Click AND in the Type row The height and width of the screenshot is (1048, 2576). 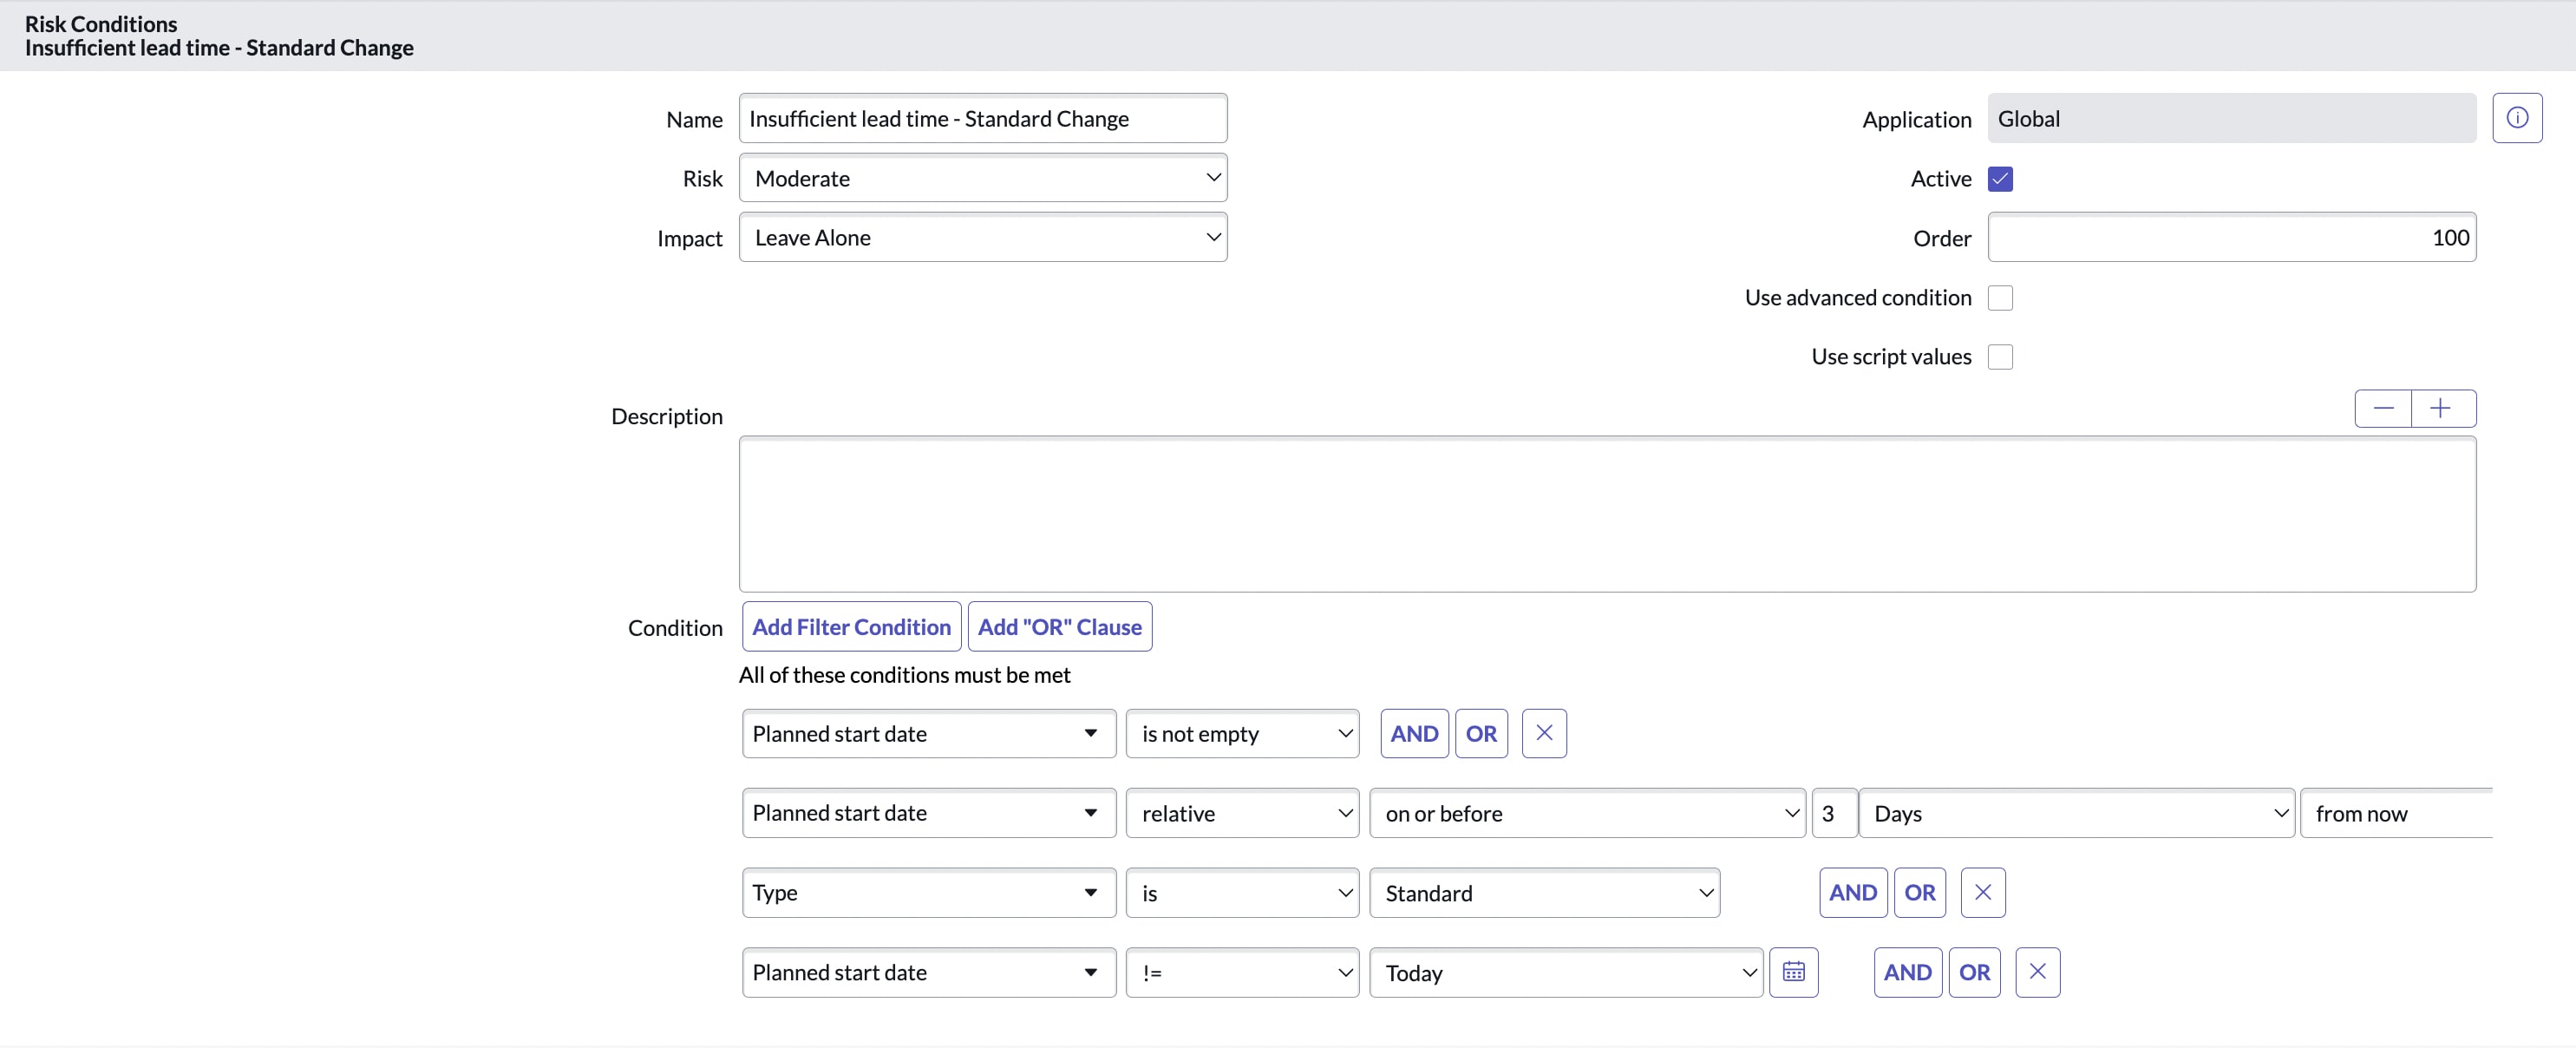tap(1853, 892)
